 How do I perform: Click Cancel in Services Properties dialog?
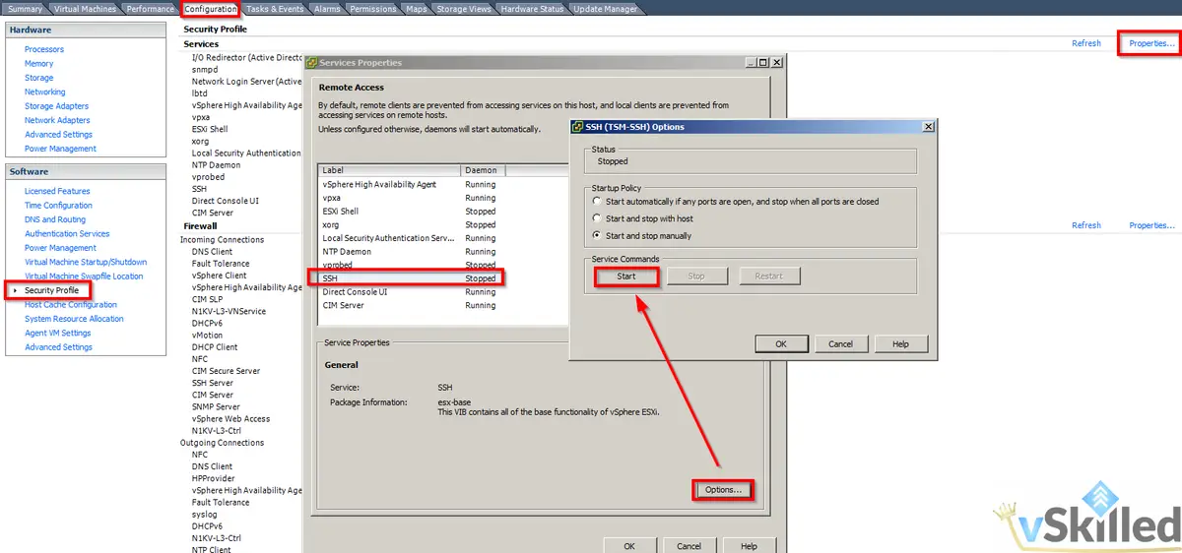[689, 546]
